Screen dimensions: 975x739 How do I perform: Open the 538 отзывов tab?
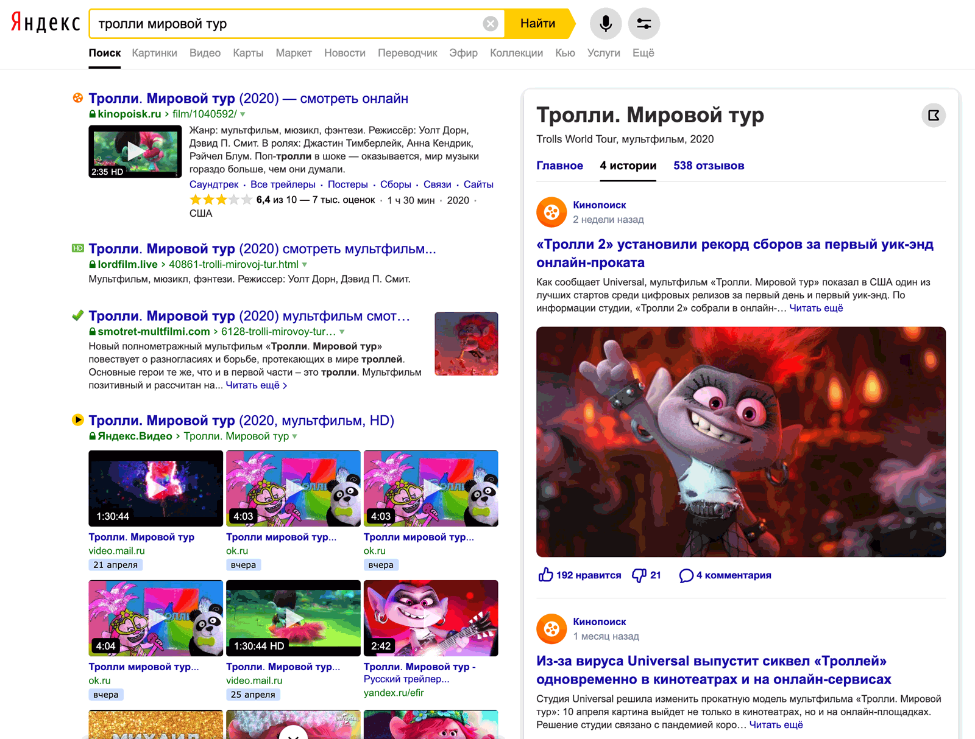[709, 166]
